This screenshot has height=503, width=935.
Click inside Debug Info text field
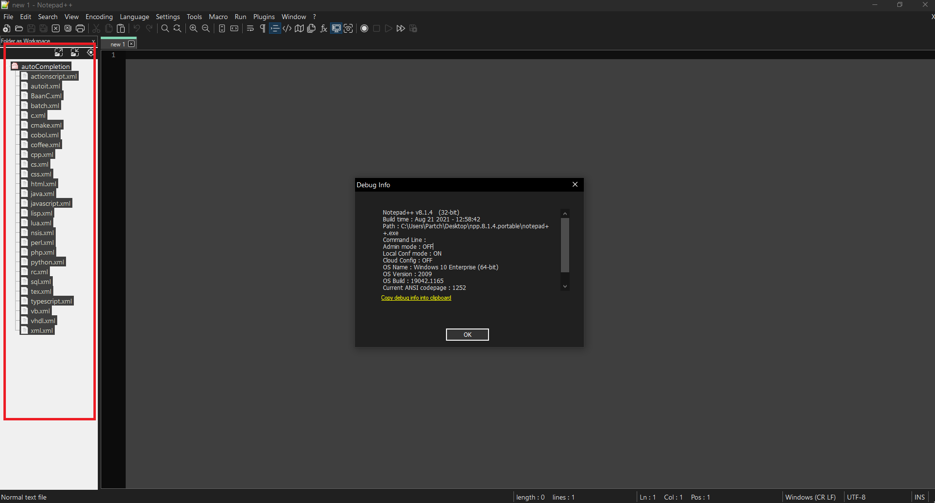click(x=471, y=250)
